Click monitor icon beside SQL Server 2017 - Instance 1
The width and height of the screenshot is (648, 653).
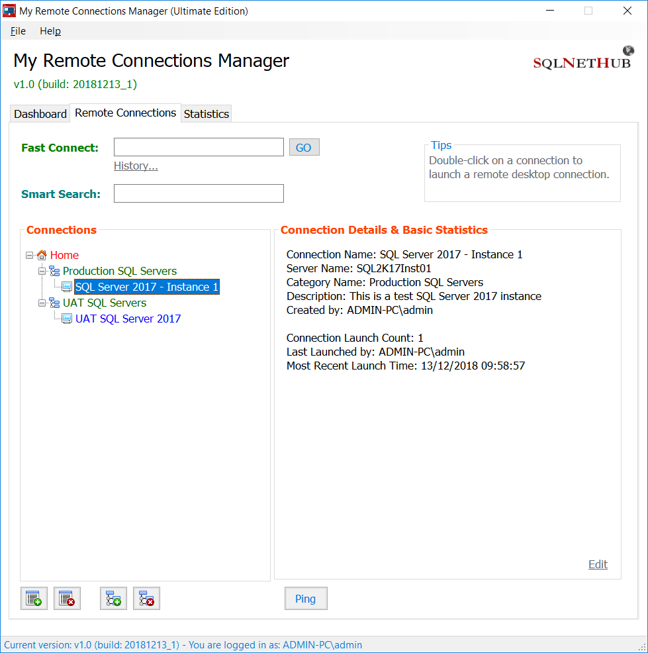[67, 287]
